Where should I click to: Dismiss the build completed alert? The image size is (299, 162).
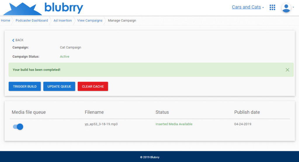(x=287, y=70)
